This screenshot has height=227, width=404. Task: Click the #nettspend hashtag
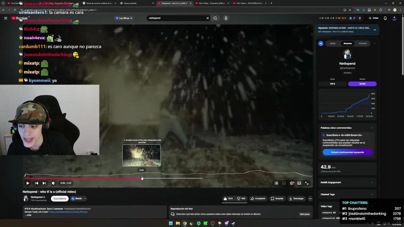click(x=70, y=209)
